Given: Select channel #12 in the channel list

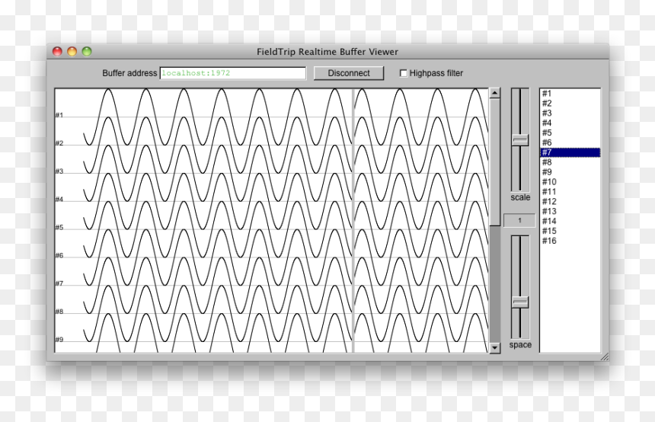Looking at the screenshot, I should click(570, 201).
